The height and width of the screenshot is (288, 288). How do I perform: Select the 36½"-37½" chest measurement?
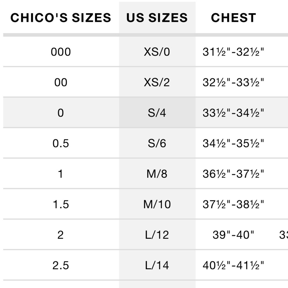tap(234, 174)
